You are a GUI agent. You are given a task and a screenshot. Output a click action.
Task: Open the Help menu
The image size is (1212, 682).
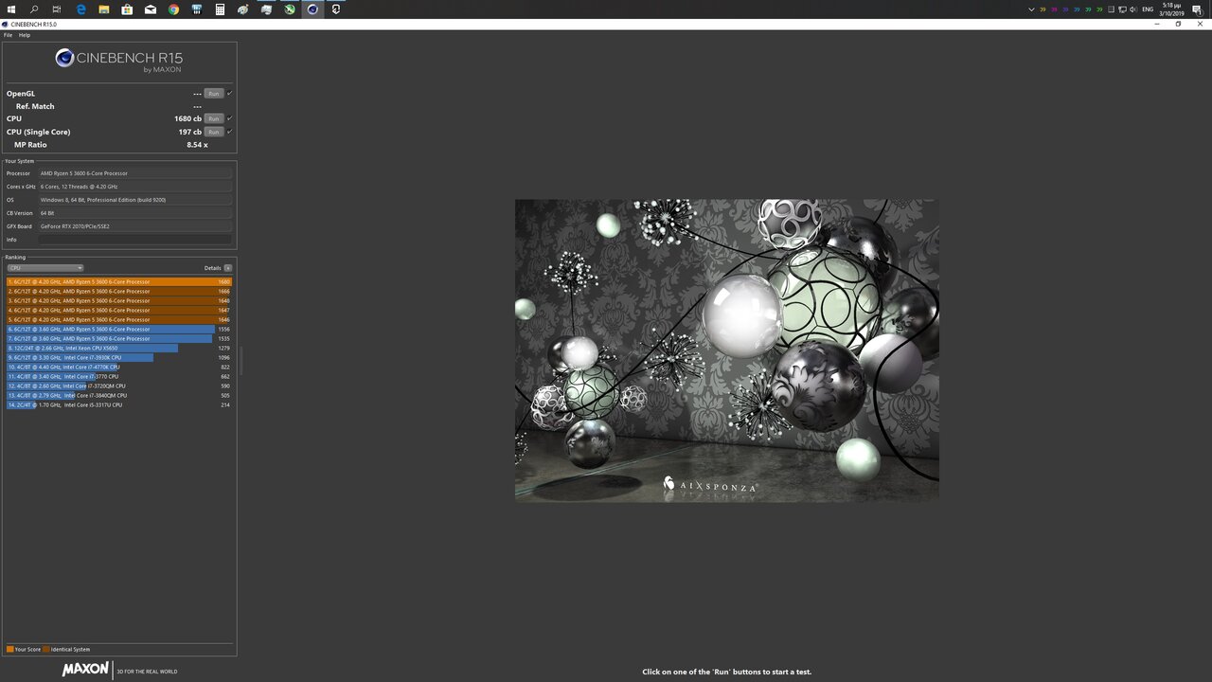(25, 35)
